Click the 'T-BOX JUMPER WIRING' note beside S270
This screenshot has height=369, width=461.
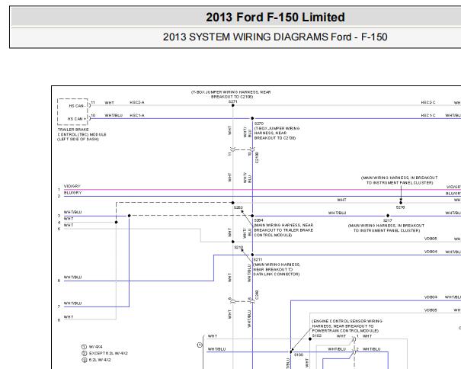pos(277,133)
